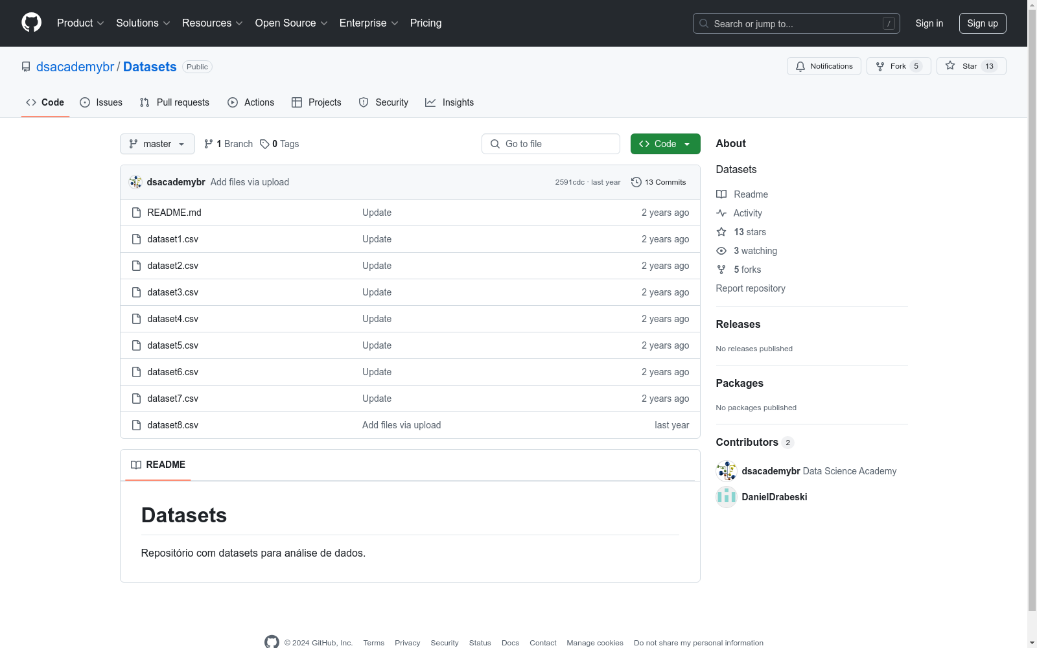The width and height of the screenshot is (1037, 648).
Task: Click the book icon in README heading
Action: tap(136, 465)
